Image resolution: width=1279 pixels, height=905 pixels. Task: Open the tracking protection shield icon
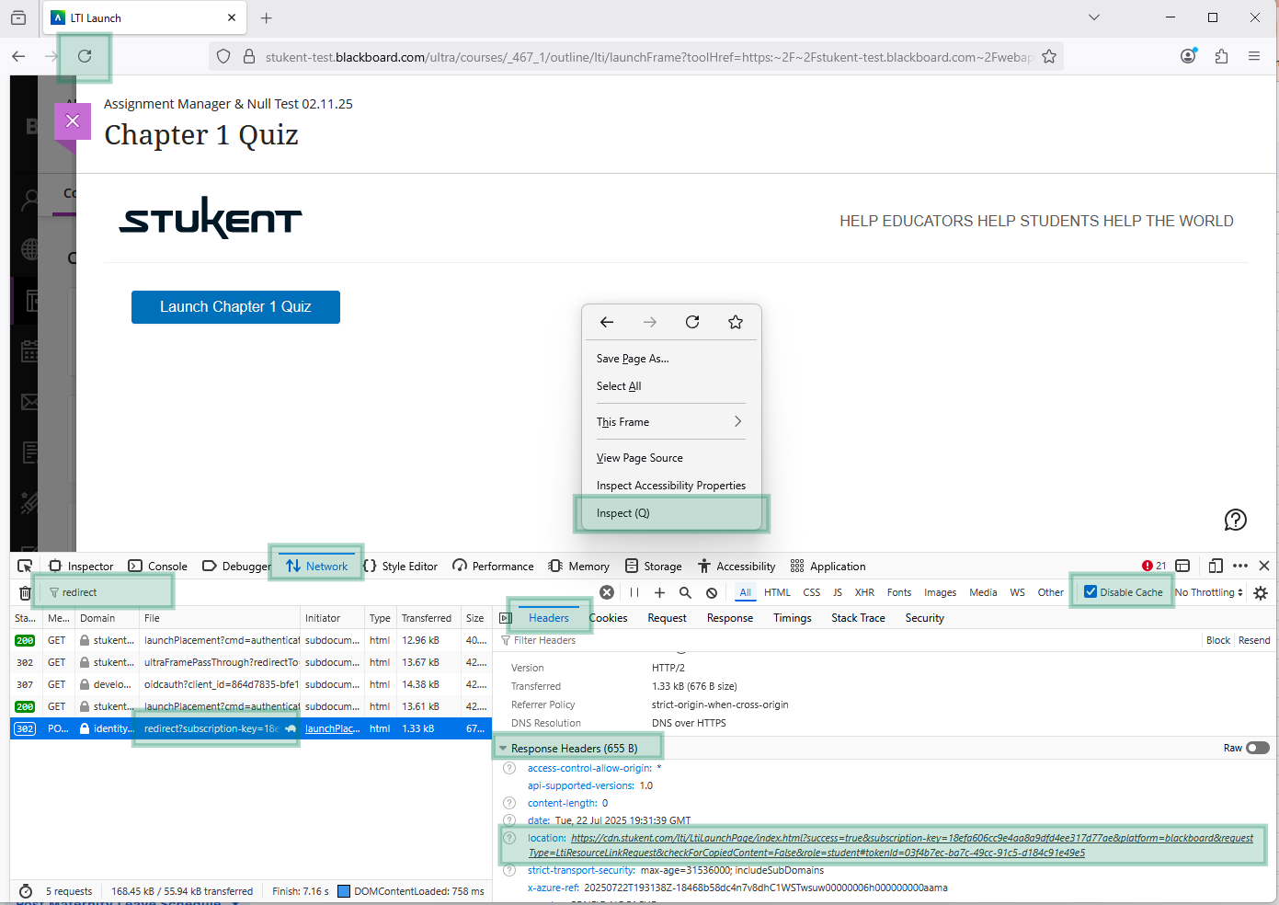223,57
